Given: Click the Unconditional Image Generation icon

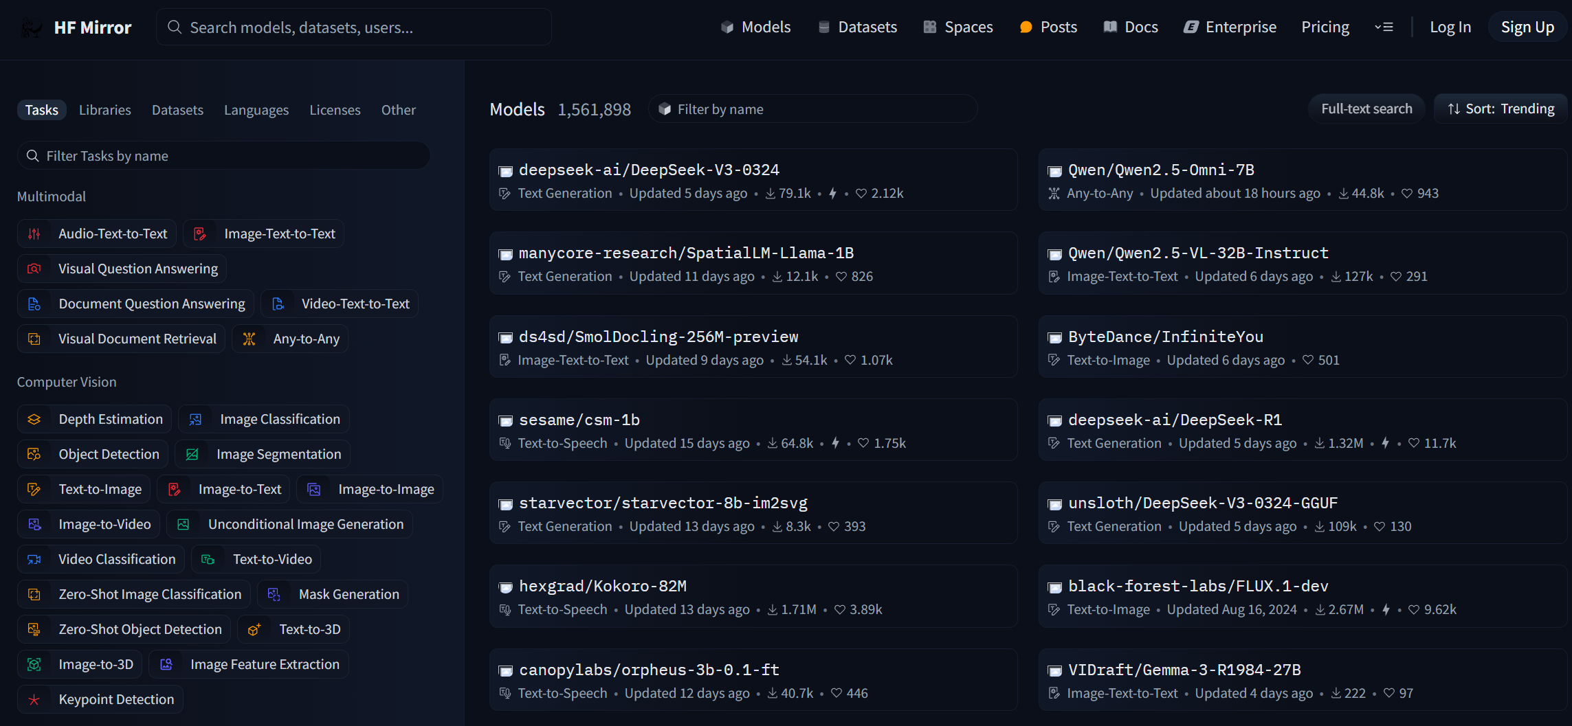Looking at the screenshot, I should (x=183, y=525).
